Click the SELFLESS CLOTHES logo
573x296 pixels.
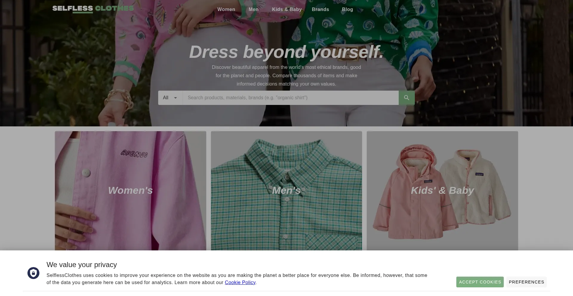93,9
